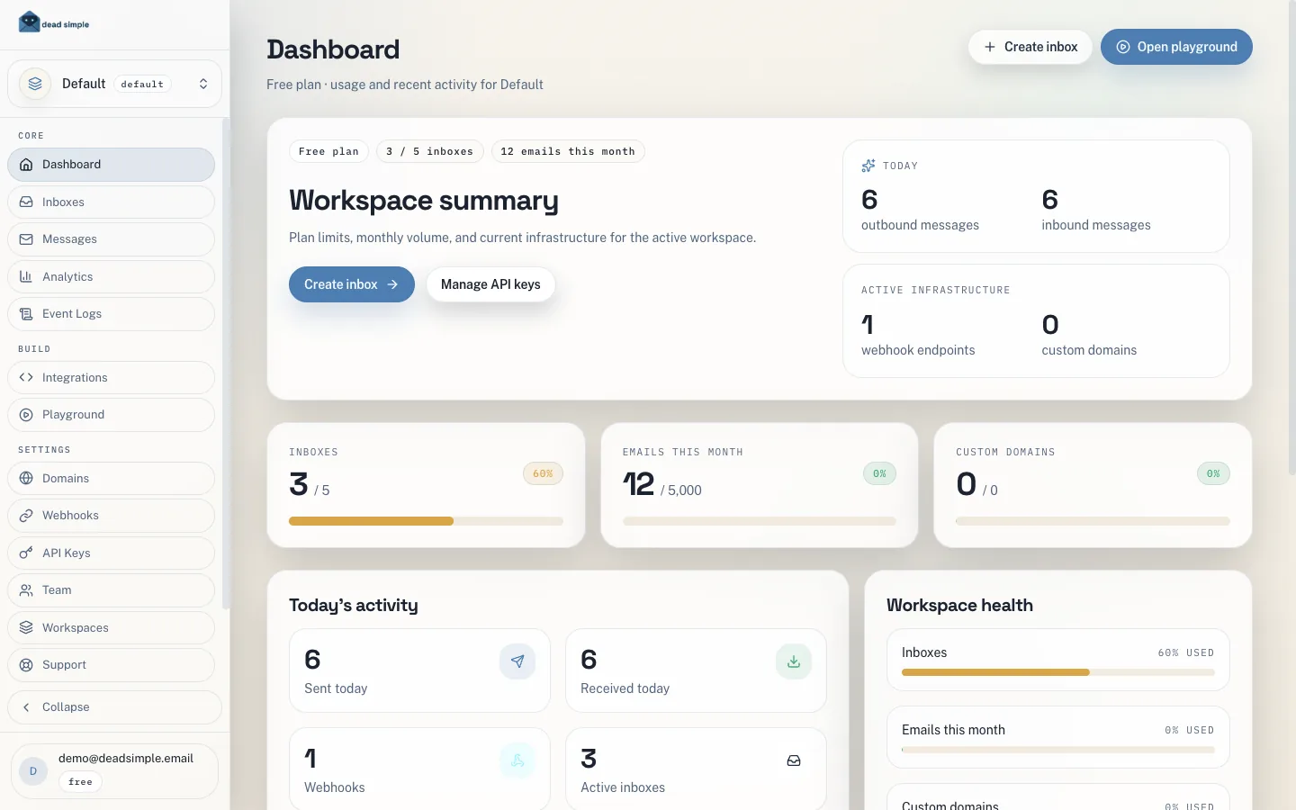
Task: Collapse the sidebar
Action: pyautogui.click(x=114, y=707)
